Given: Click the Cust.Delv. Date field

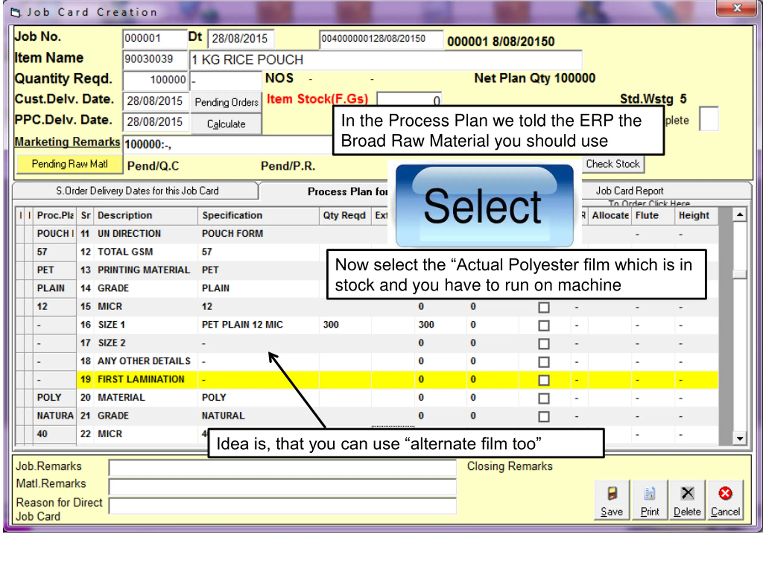Looking at the screenshot, I should point(156,101).
